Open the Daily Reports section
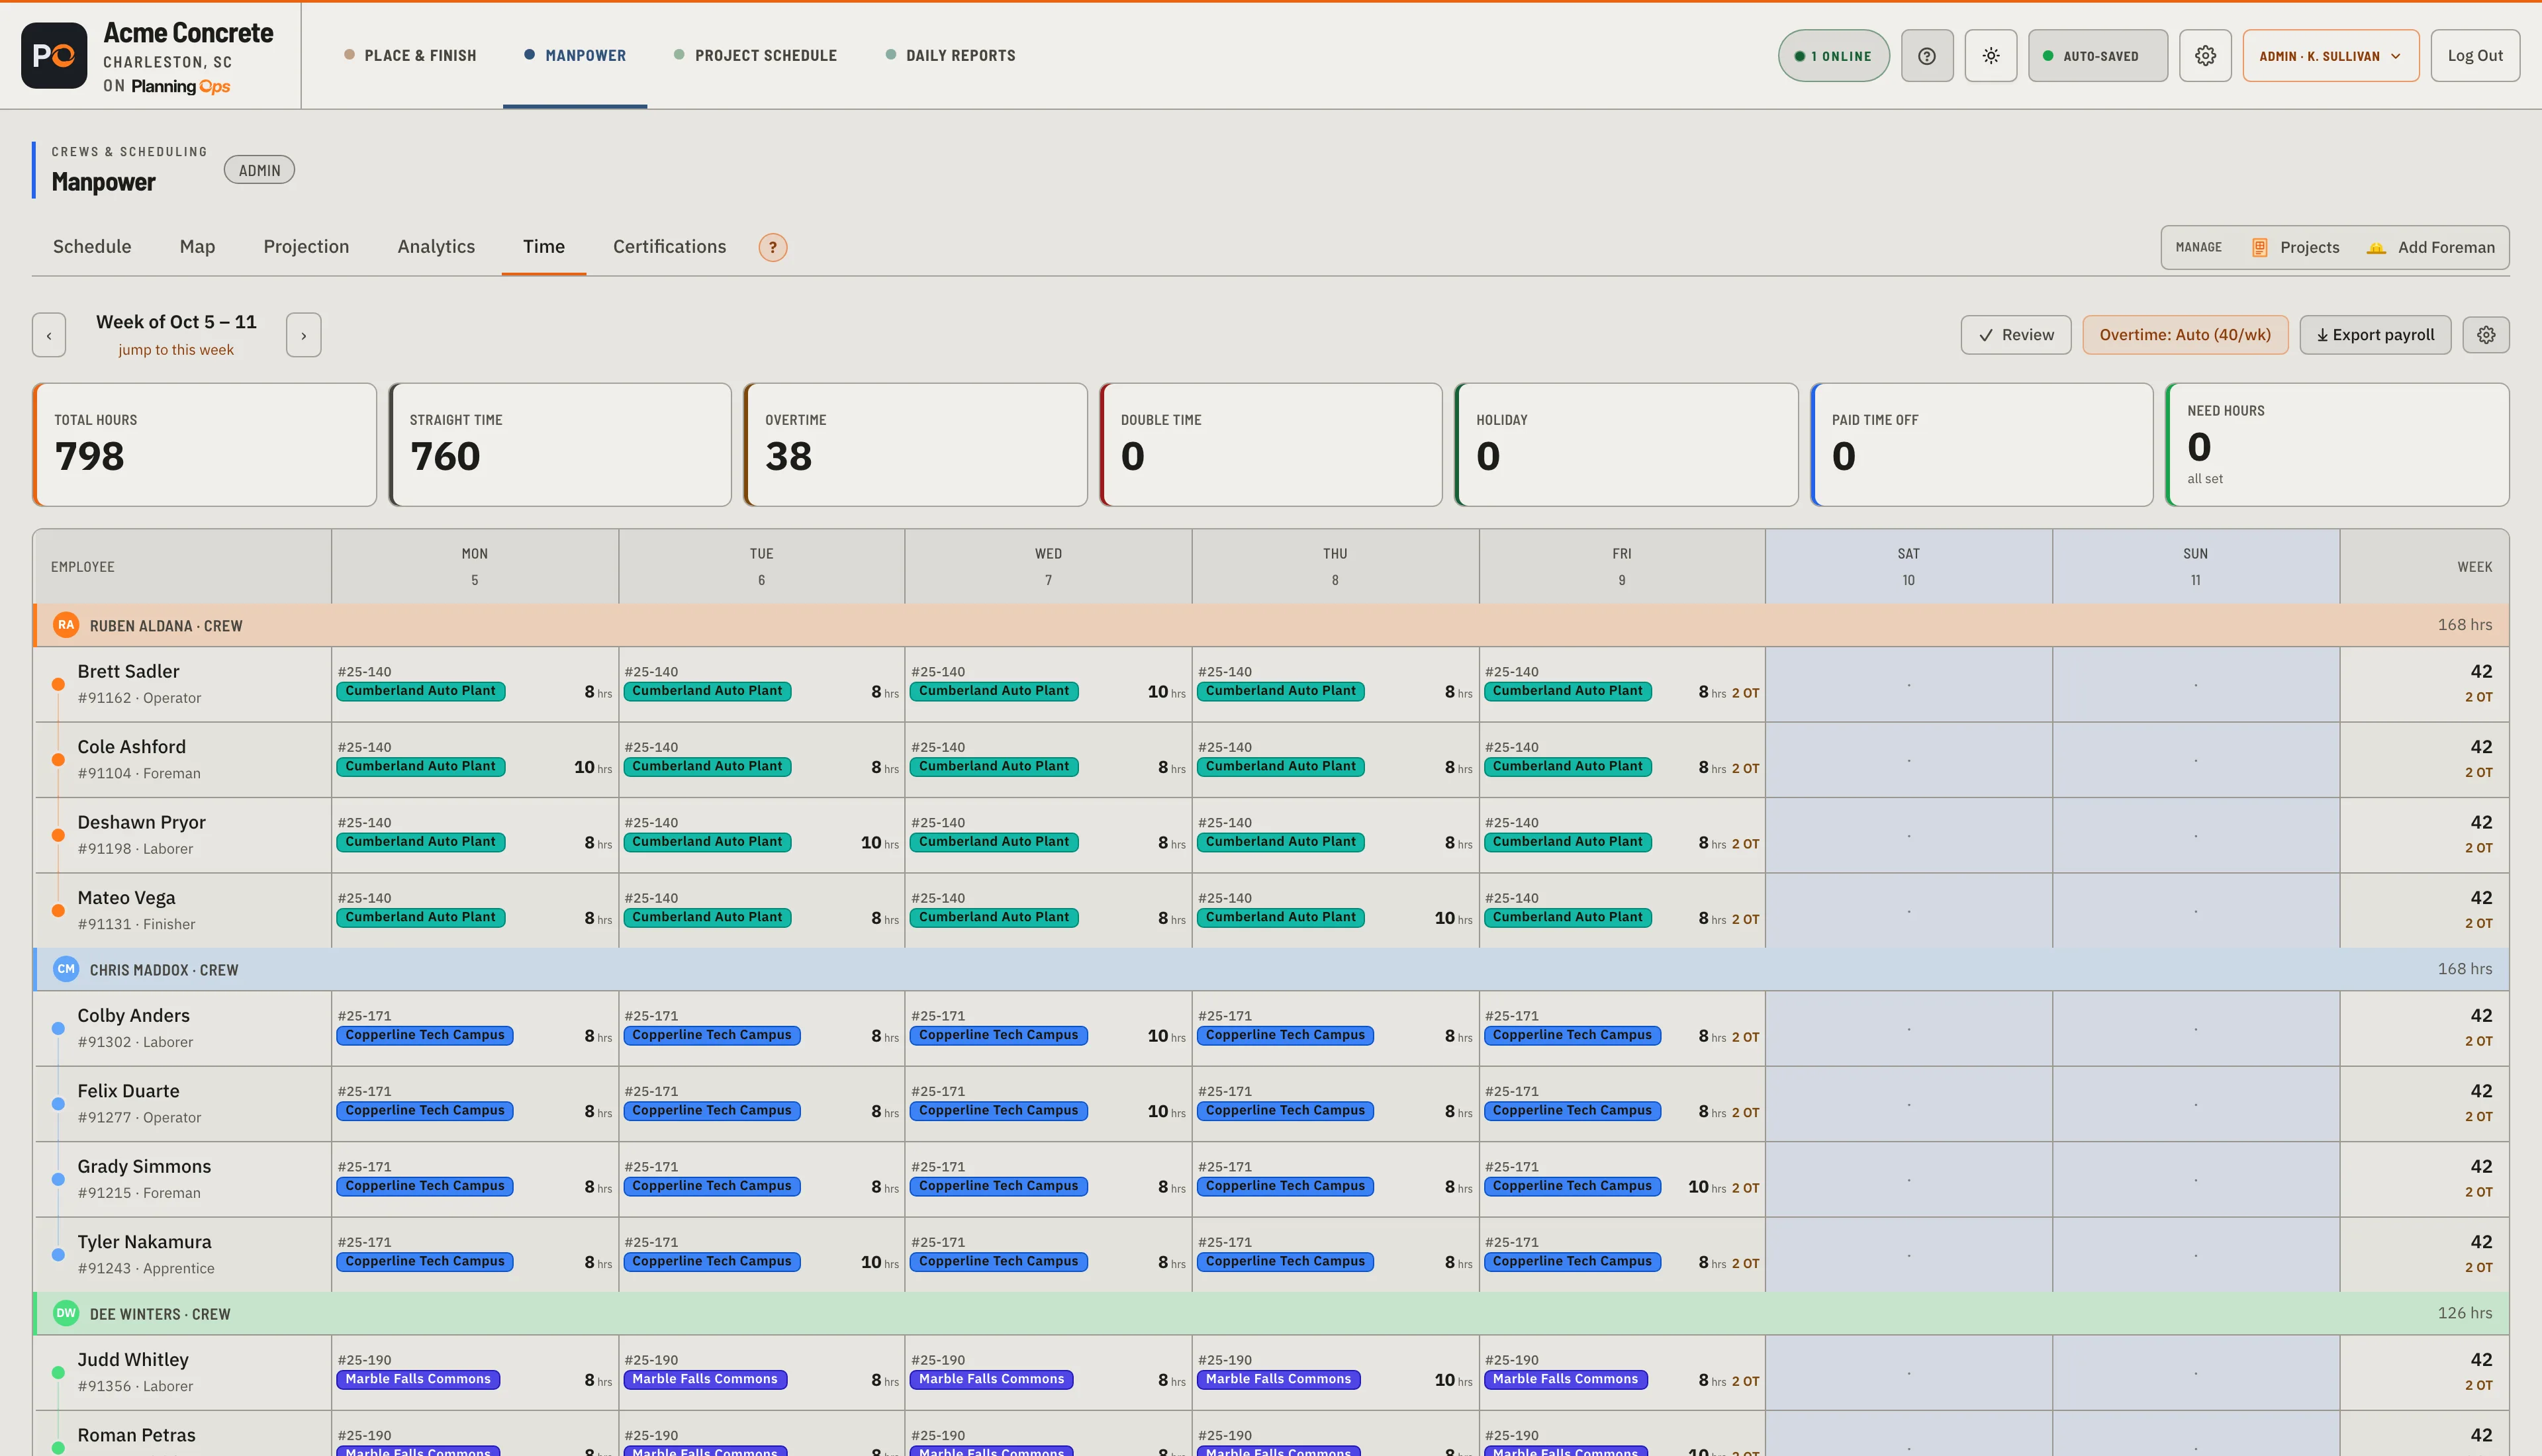 coord(950,56)
